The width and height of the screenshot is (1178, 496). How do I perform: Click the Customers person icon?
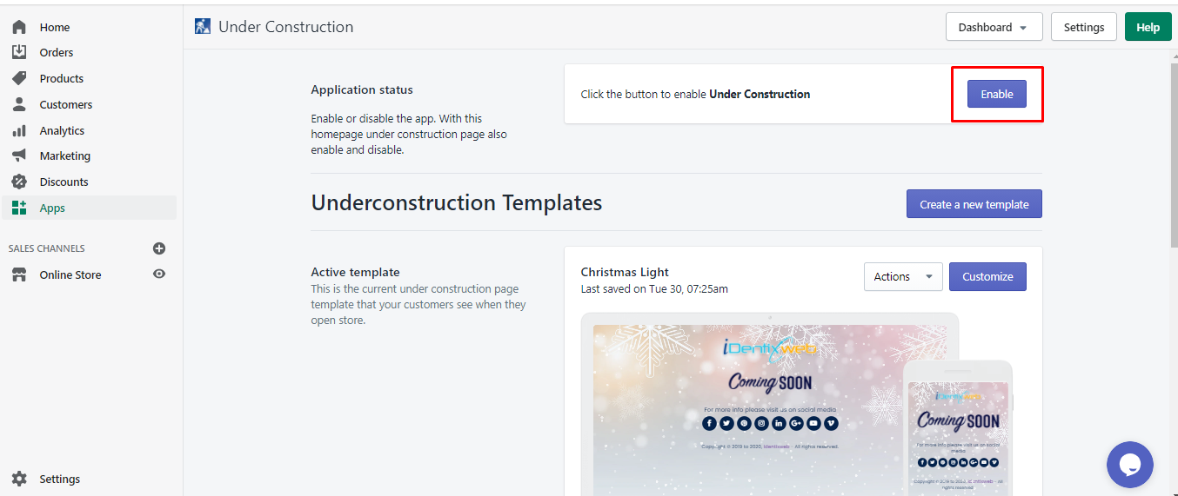coord(19,104)
